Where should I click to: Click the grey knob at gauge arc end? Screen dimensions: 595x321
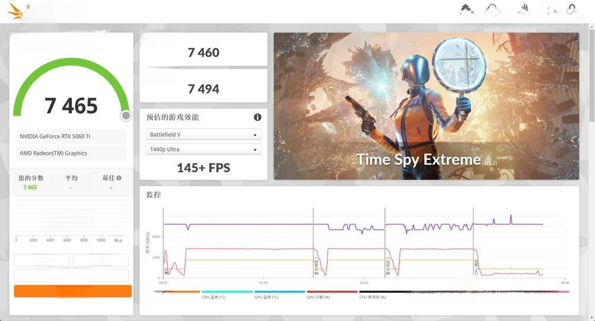click(x=126, y=115)
